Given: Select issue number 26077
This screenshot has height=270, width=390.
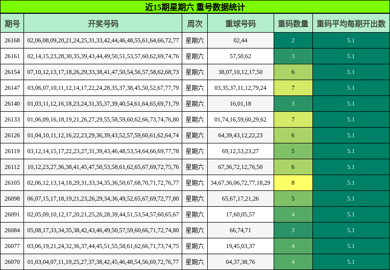Looking at the screenshot, I should (x=12, y=246).
